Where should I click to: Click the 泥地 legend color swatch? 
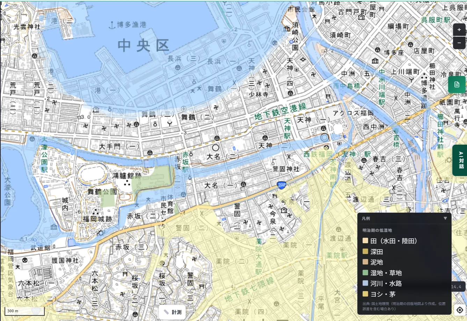(x=365, y=262)
